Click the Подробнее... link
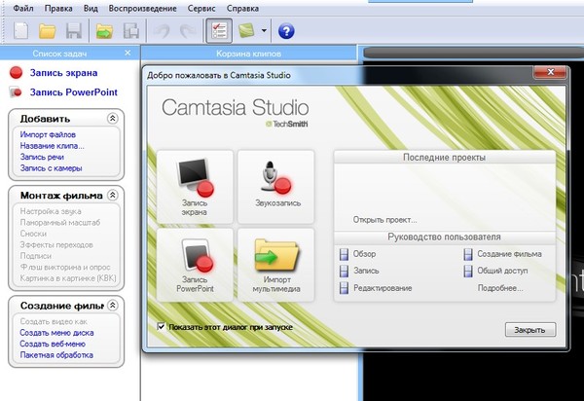584x401 pixels. pos(500,288)
